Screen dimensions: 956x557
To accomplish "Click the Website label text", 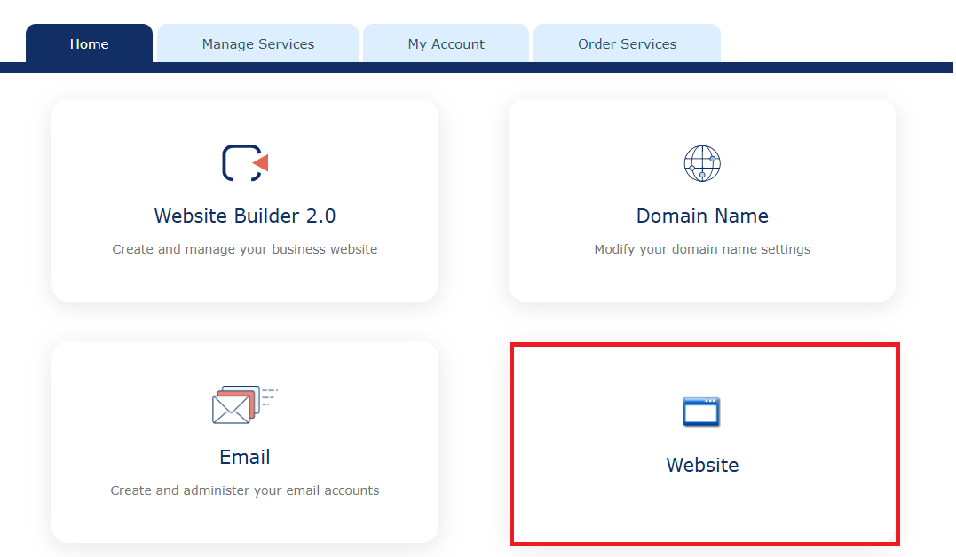I will coord(702,465).
